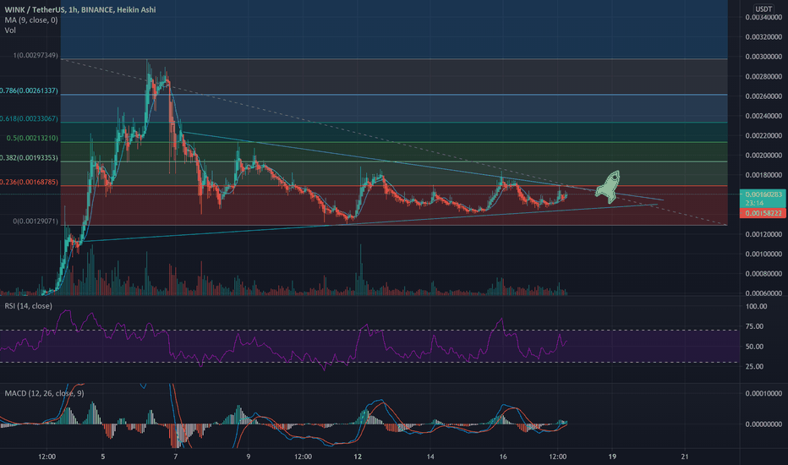Click the Fibonacci 0.382(0.00193353) level label
Image resolution: width=788 pixels, height=465 pixels.
point(29,158)
